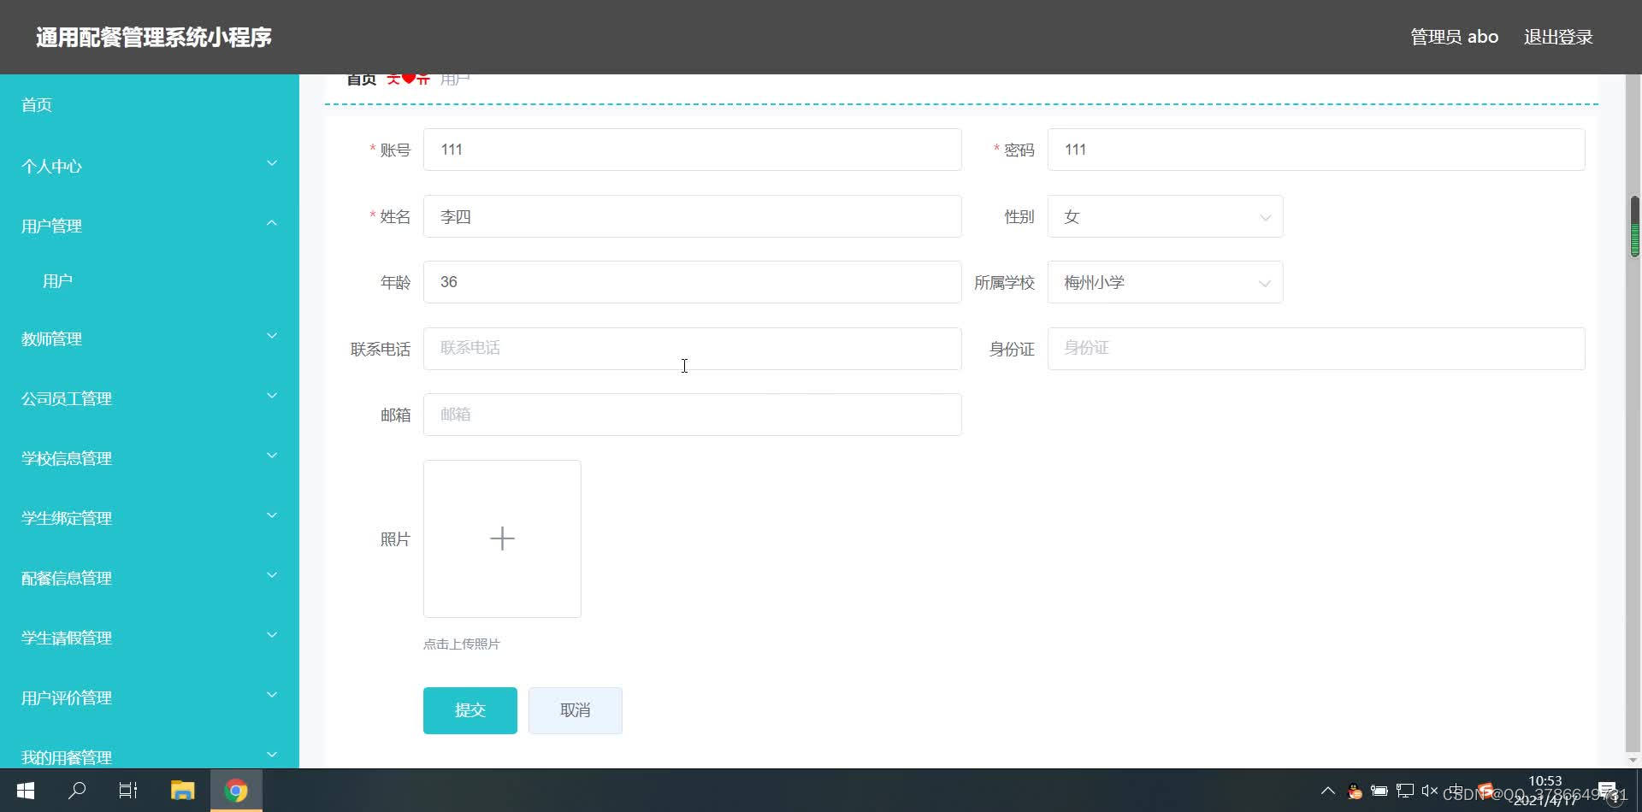
Task: Click the plus icon to upload a photo
Action: pyautogui.click(x=502, y=538)
